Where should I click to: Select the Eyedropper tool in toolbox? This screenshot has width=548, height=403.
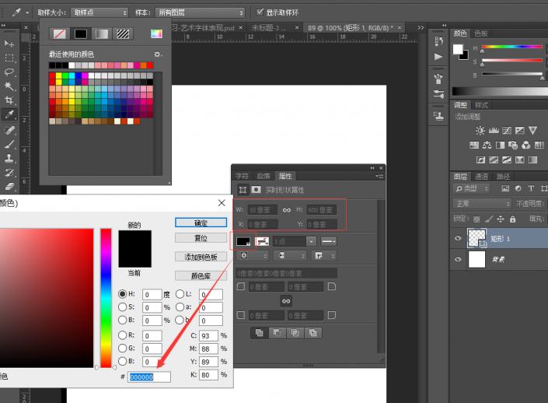[9, 114]
